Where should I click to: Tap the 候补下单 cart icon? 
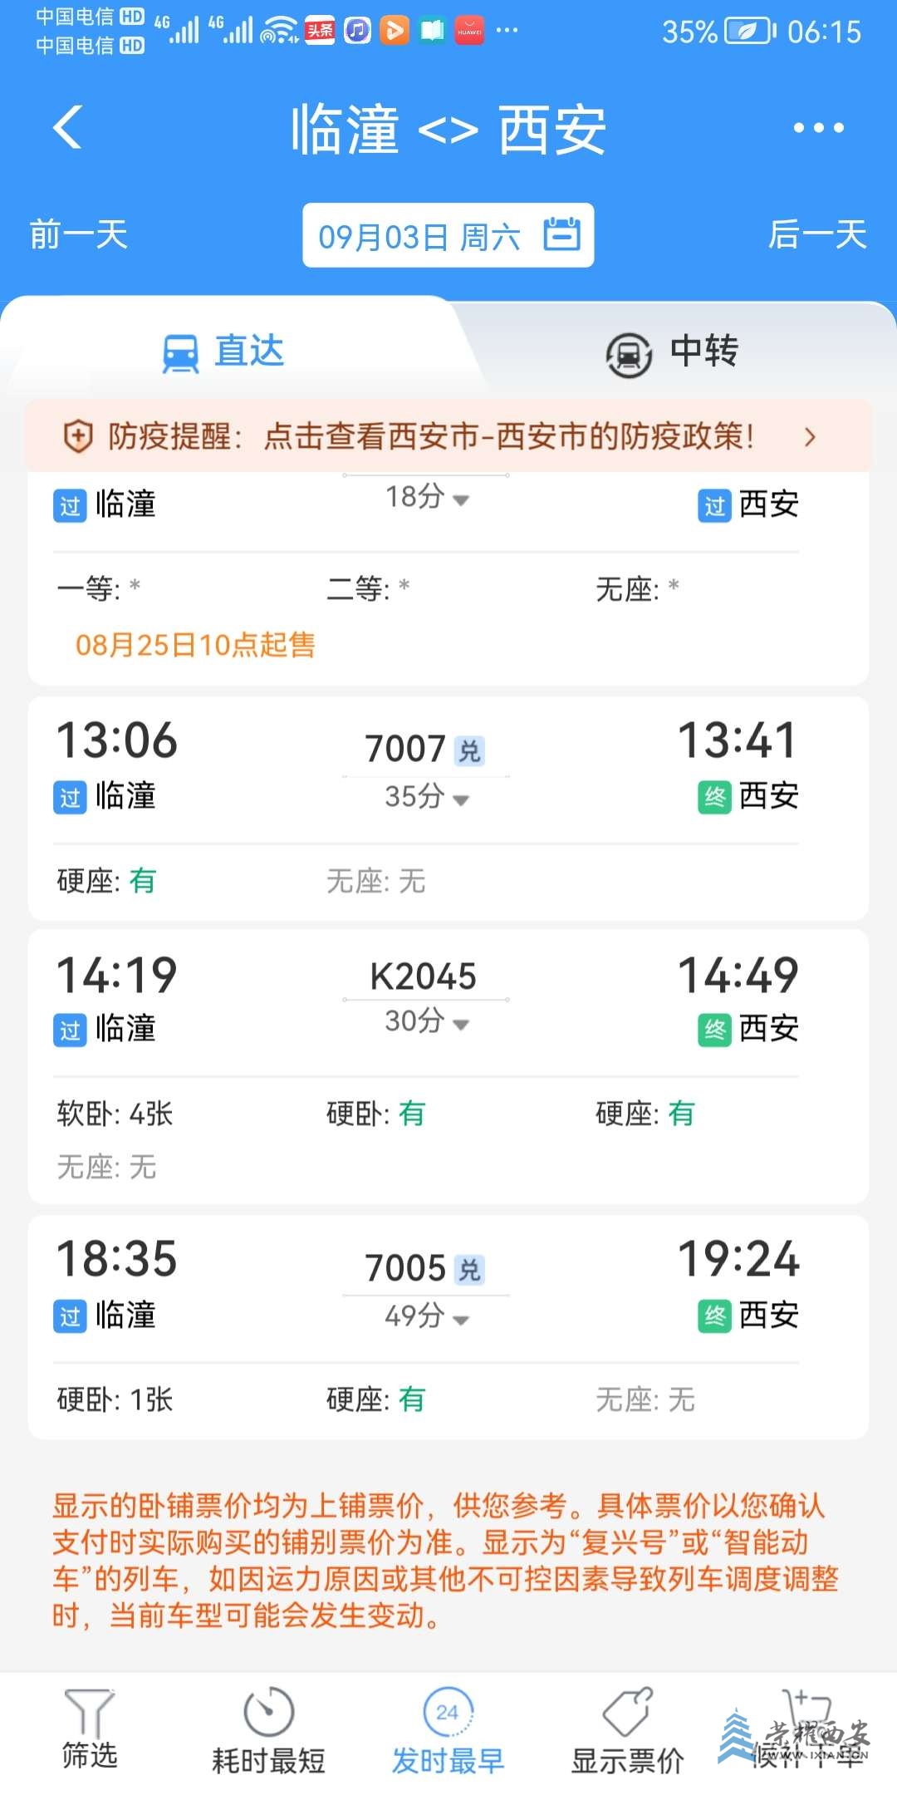[x=806, y=1712]
